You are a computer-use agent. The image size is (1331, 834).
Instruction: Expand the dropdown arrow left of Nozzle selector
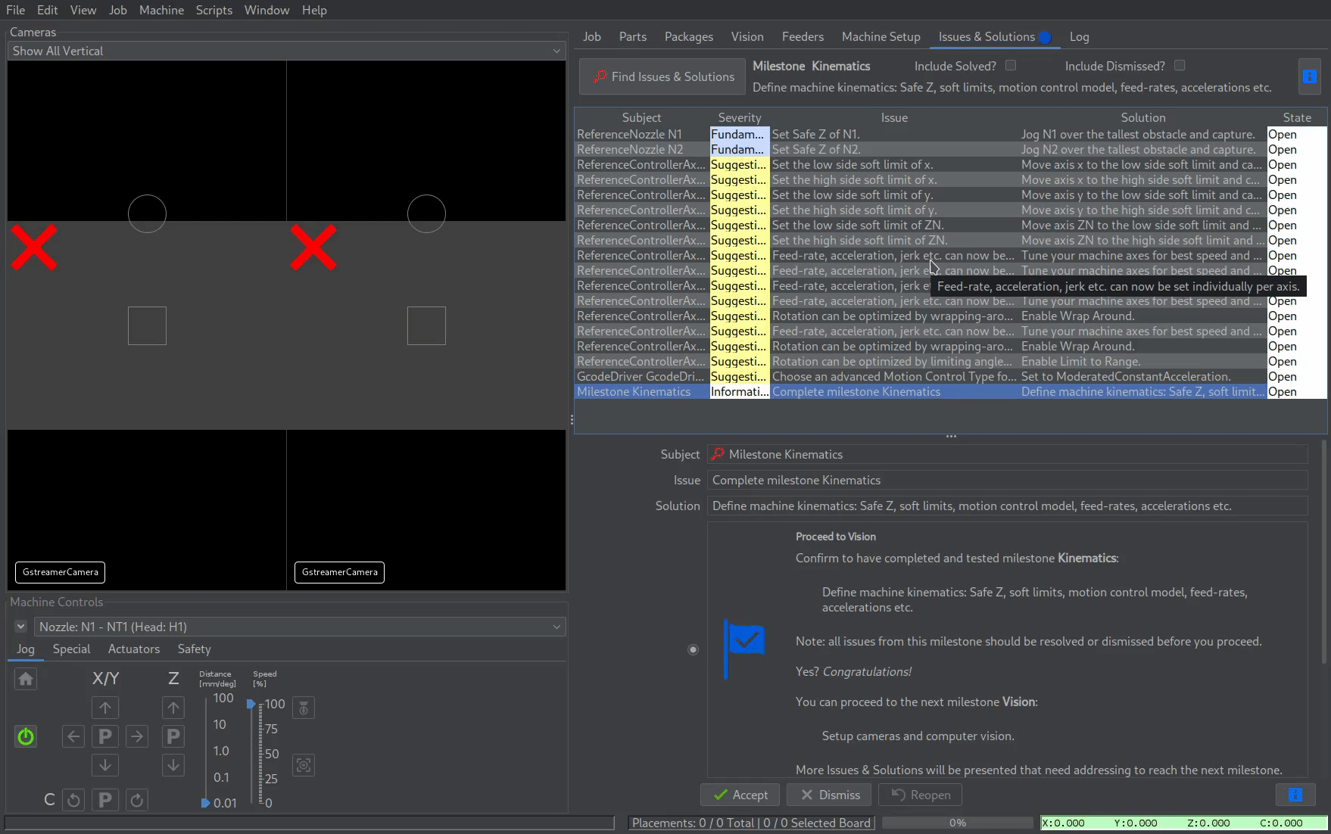tap(20, 627)
